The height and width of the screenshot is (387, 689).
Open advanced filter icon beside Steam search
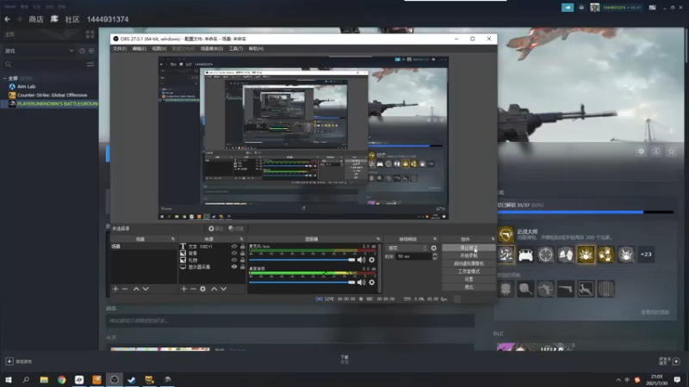coord(90,64)
